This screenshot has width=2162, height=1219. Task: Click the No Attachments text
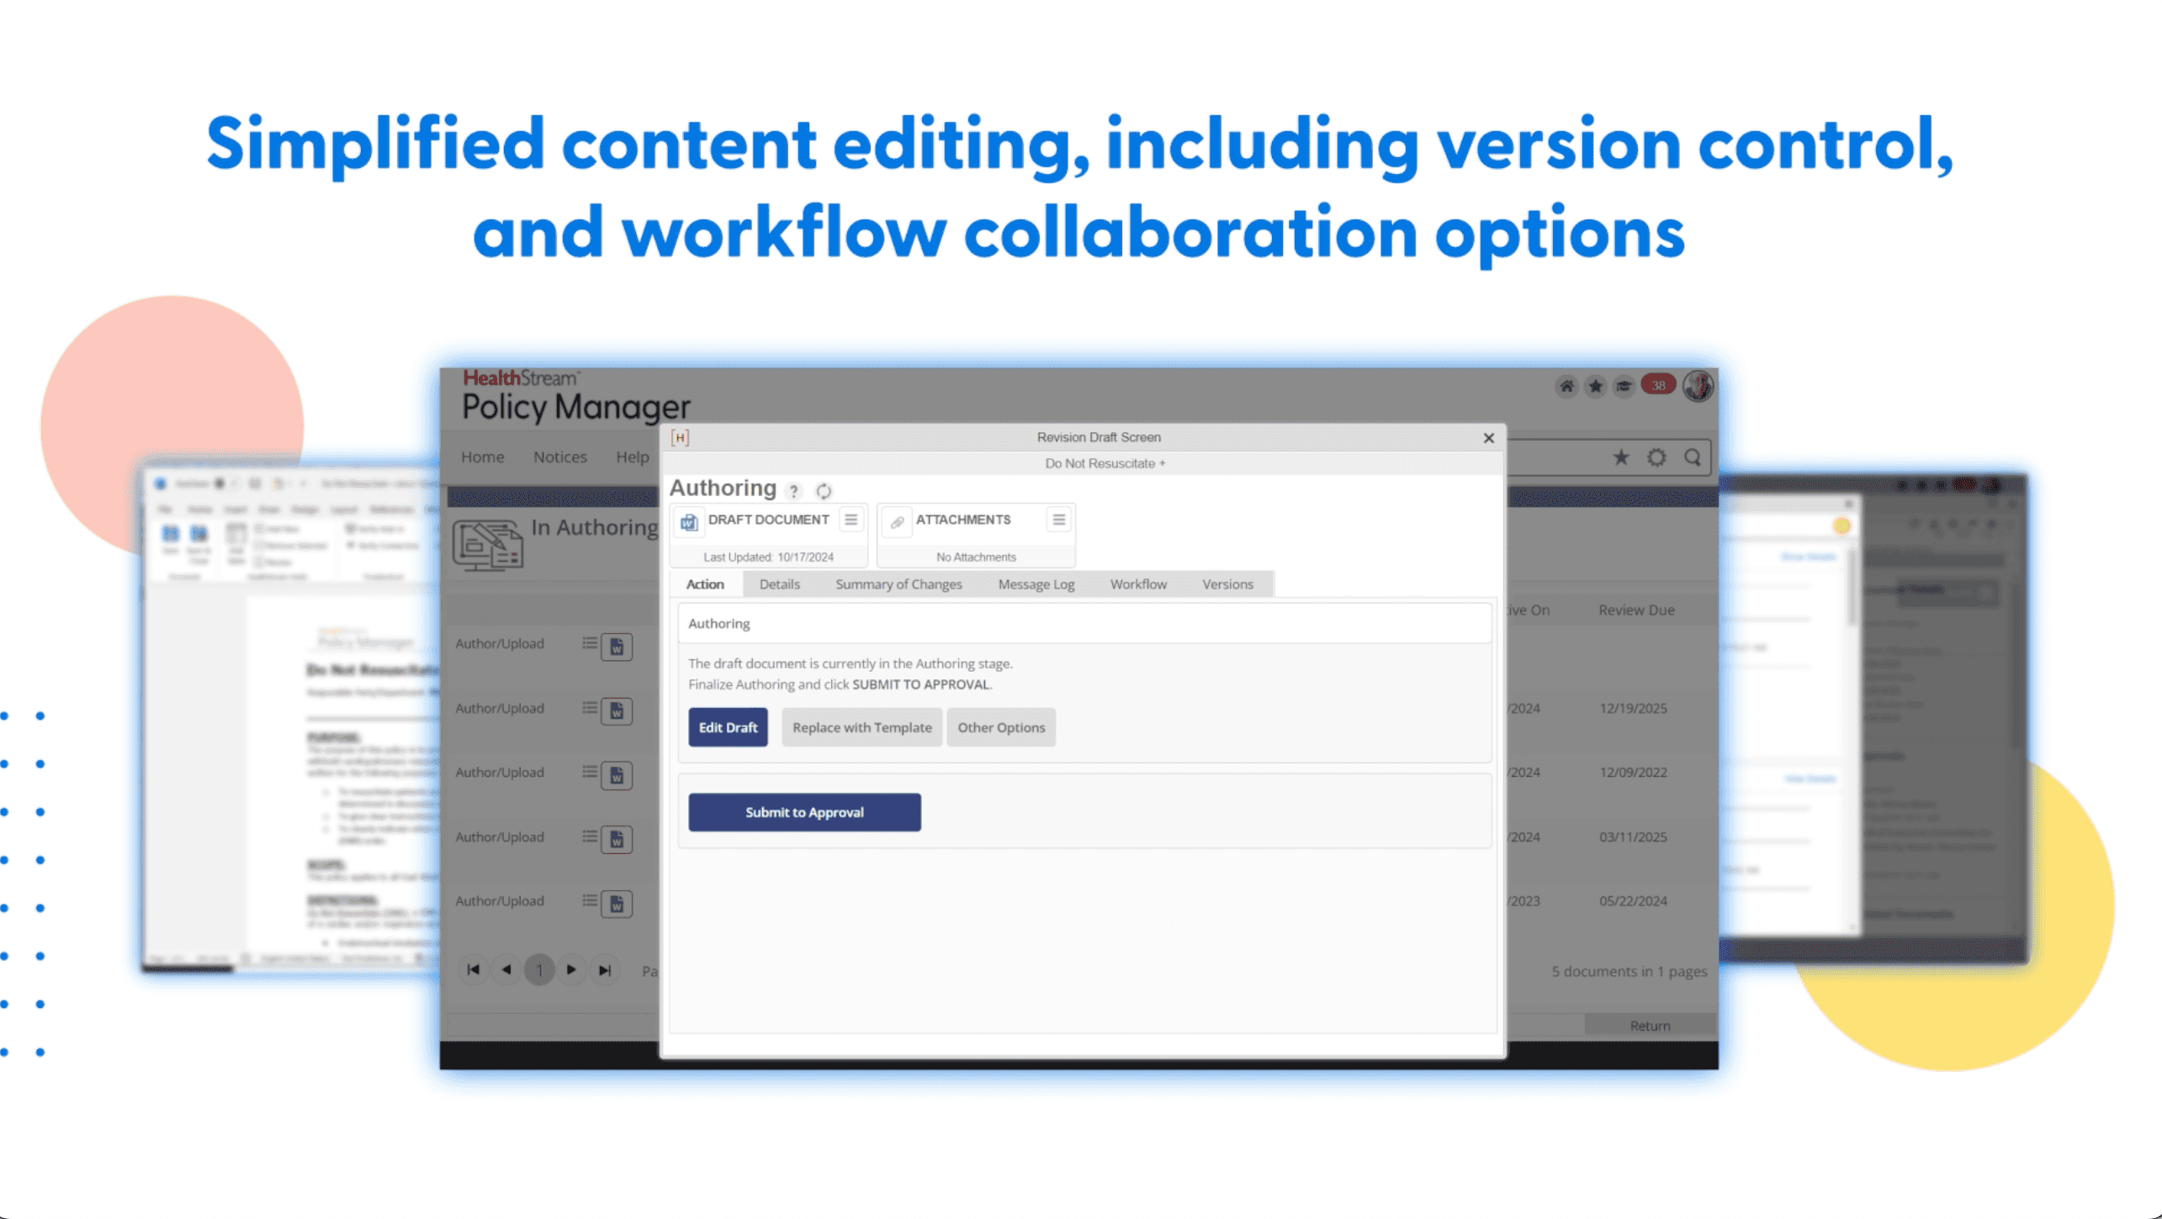[976, 557]
